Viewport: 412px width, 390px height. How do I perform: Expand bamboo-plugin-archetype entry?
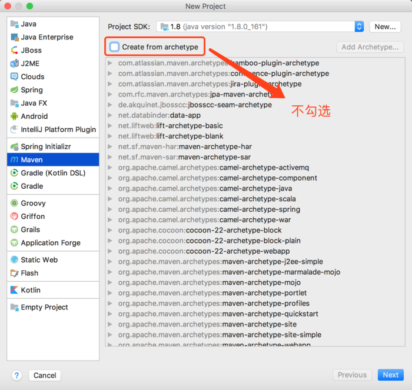click(x=110, y=63)
